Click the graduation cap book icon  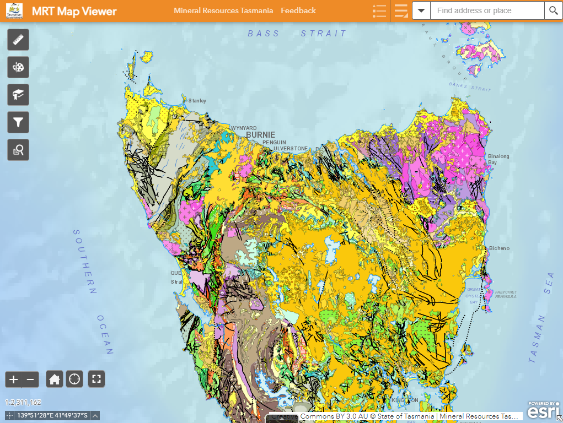(18, 95)
